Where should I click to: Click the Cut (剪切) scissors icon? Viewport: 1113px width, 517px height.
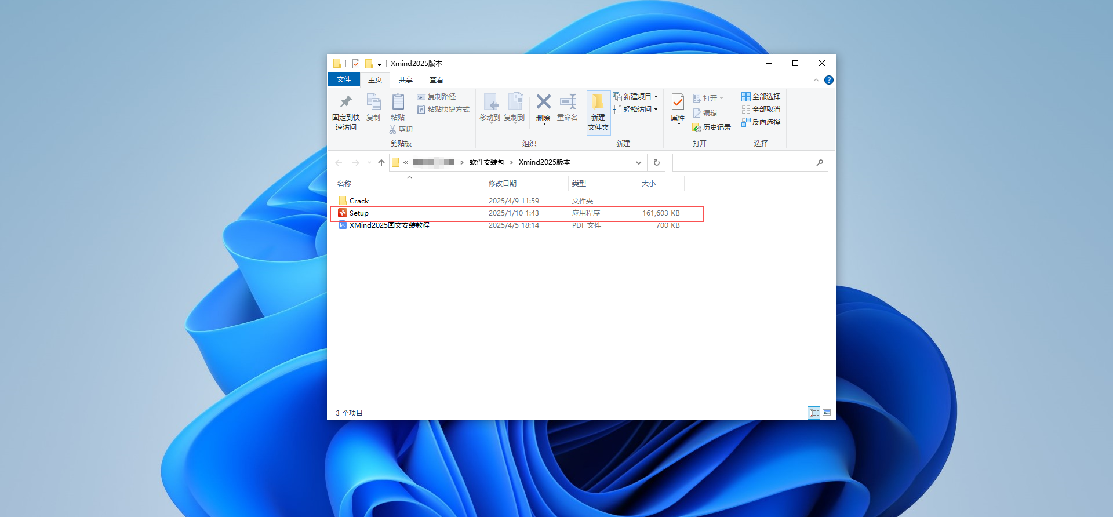[392, 129]
